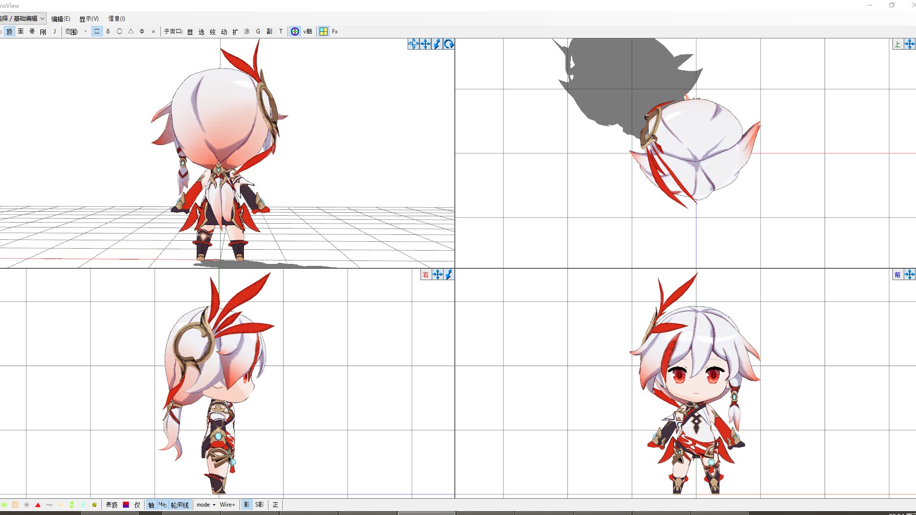
Task: Click the rotate view icon in perspective viewport
Action: [x=448, y=44]
